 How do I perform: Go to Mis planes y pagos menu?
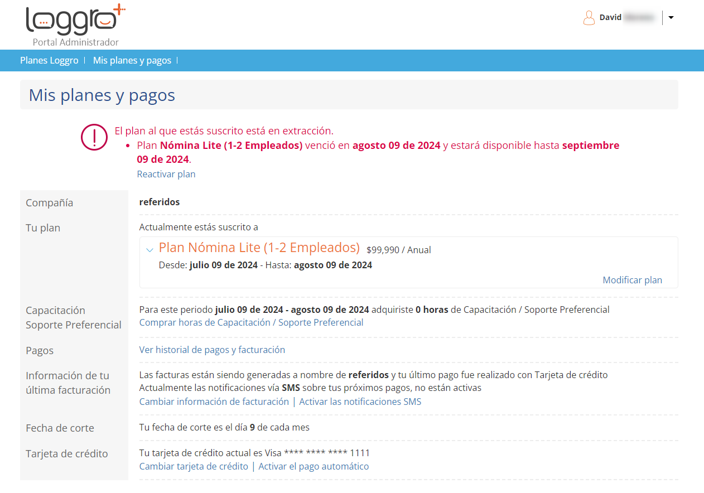[x=132, y=60]
